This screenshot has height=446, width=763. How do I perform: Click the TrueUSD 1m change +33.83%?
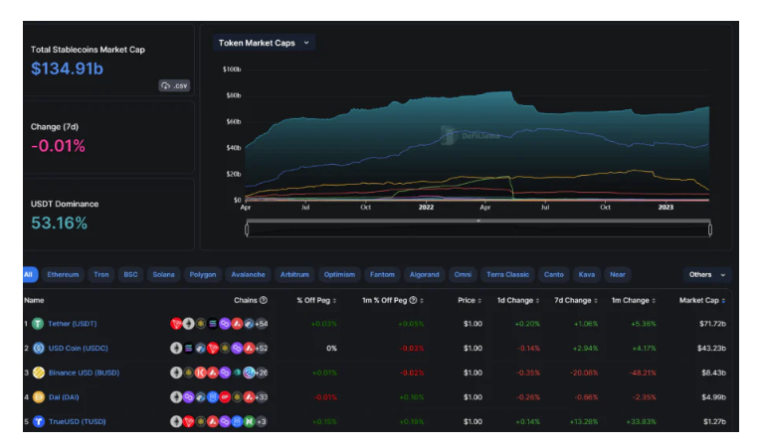coord(642,421)
